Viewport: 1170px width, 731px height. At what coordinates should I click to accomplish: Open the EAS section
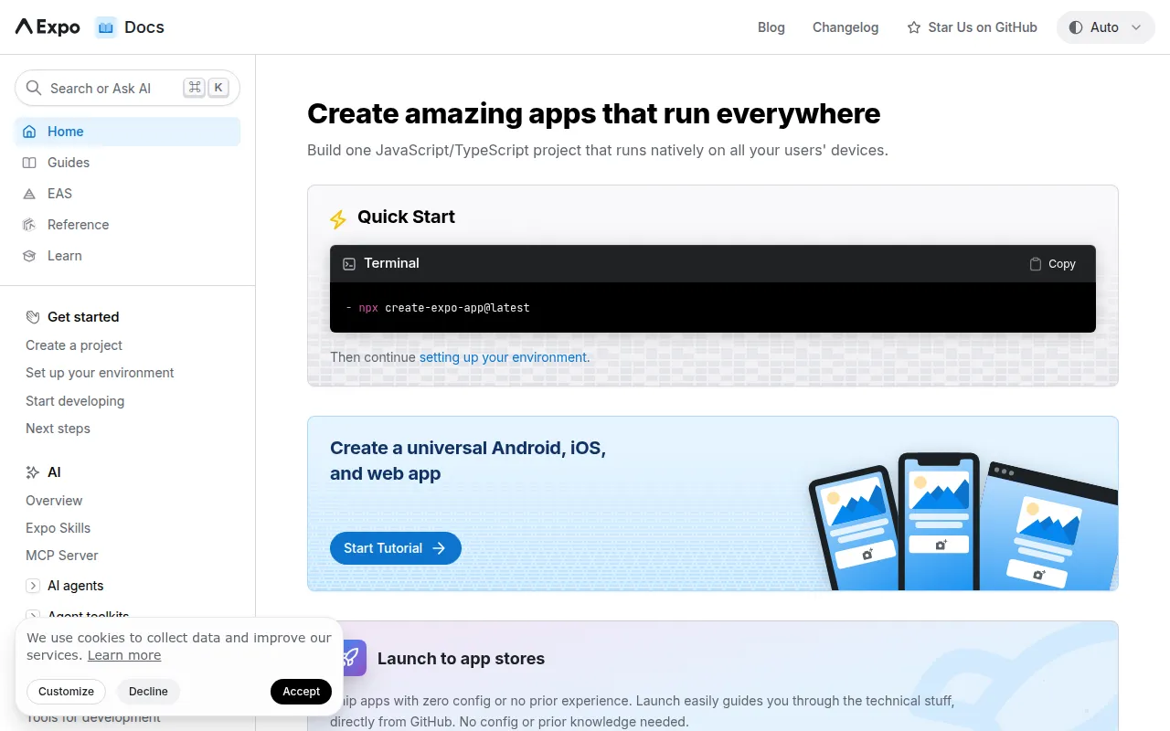pyautogui.click(x=127, y=194)
